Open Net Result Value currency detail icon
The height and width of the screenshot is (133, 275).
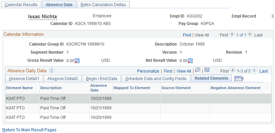[x=190, y=61]
